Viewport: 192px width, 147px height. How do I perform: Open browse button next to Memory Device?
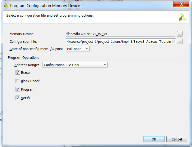pyautogui.click(x=180, y=34)
